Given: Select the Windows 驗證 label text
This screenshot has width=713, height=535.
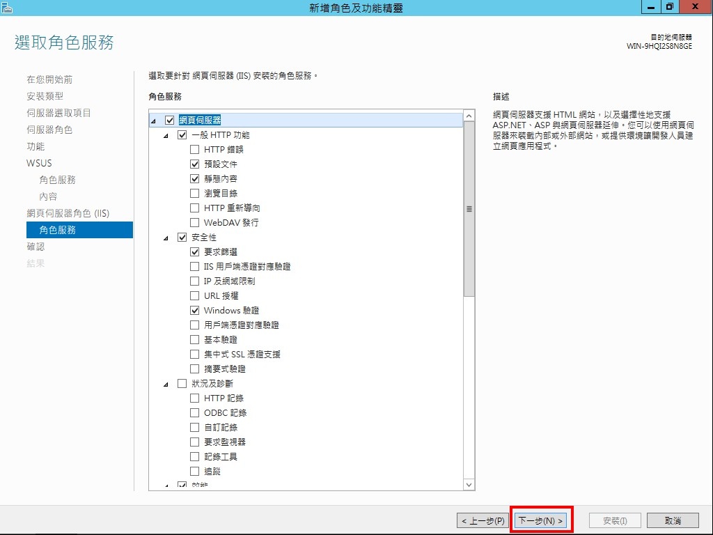Looking at the screenshot, I should [x=231, y=310].
